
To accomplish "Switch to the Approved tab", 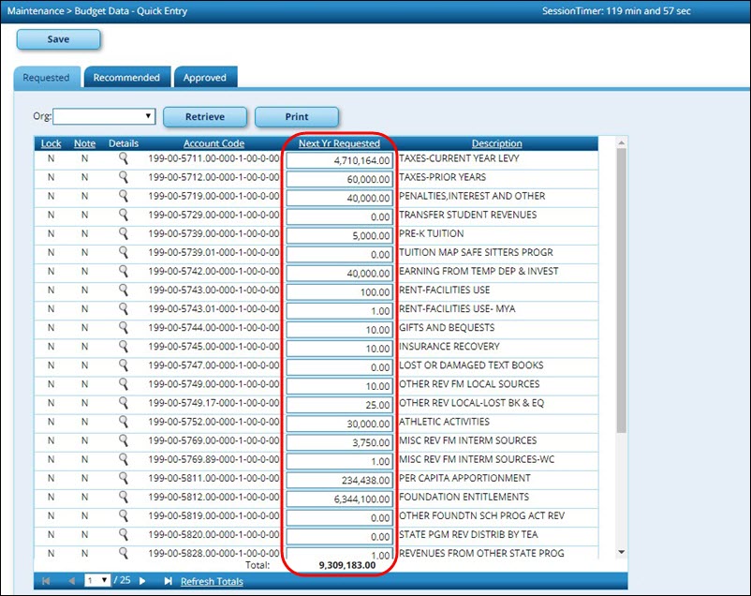I will pos(204,78).
